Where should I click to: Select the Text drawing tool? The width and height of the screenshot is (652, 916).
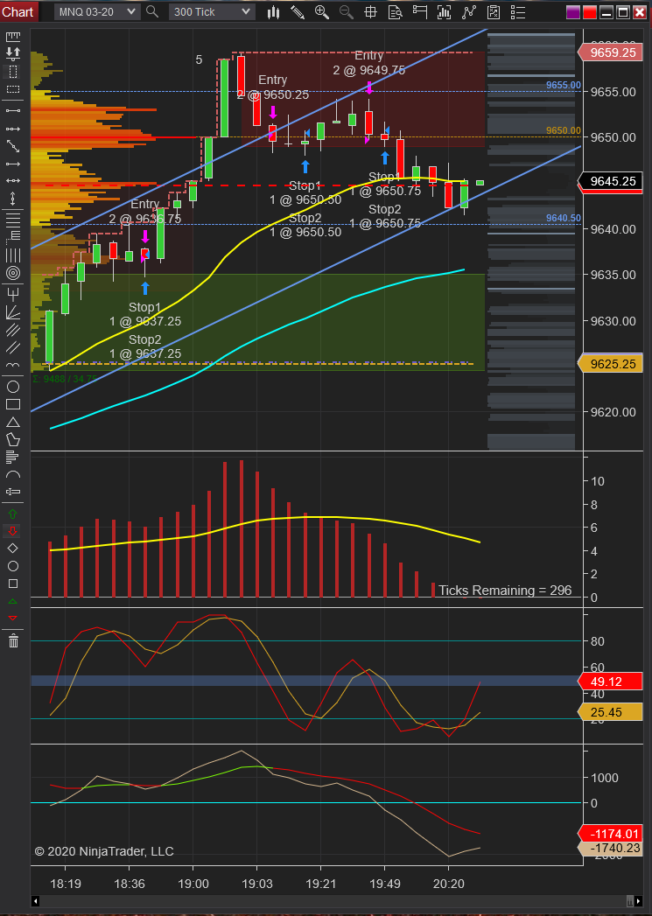coord(13,492)
